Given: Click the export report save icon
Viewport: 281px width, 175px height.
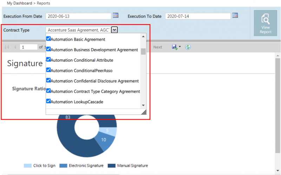Looking at the screenshot, I should tap(174, 47).
